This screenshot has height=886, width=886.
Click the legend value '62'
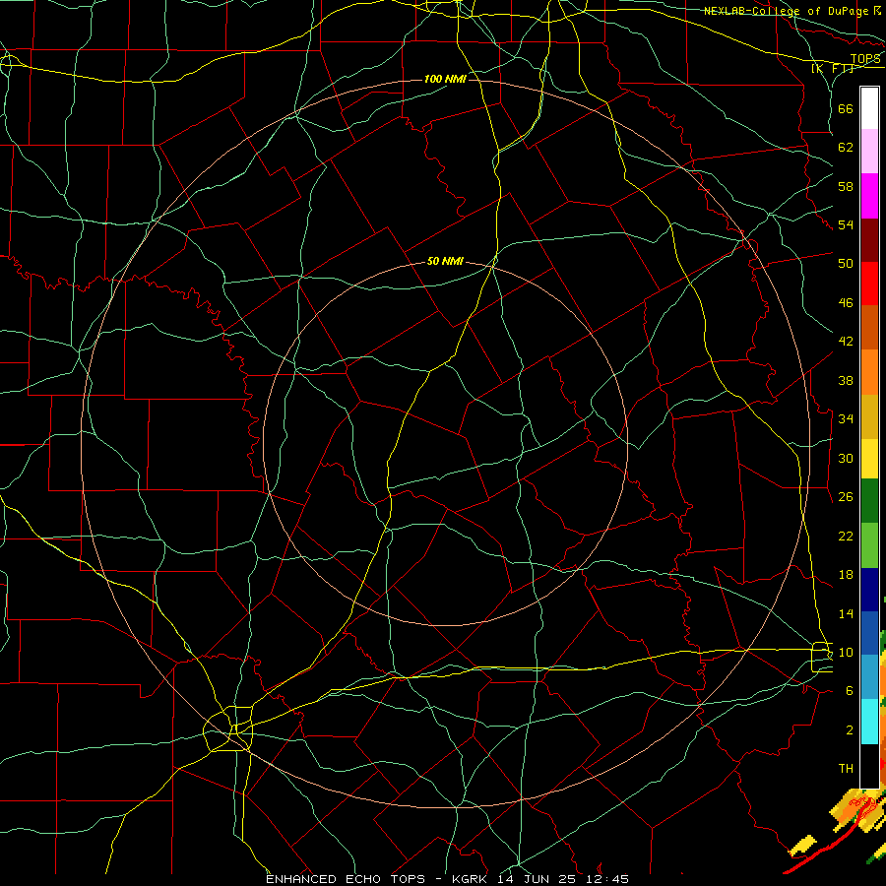846,148
